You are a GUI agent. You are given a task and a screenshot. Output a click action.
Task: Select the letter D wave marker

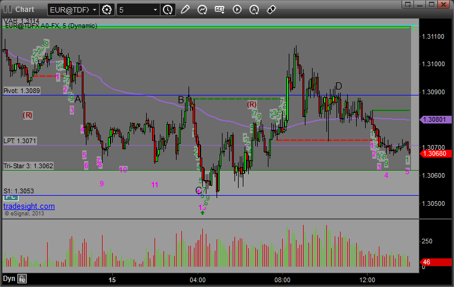[338, 86]
